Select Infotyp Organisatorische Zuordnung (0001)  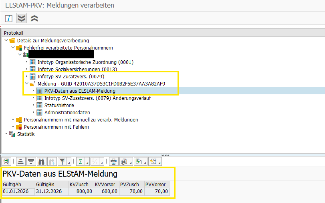tap(85, 62)
